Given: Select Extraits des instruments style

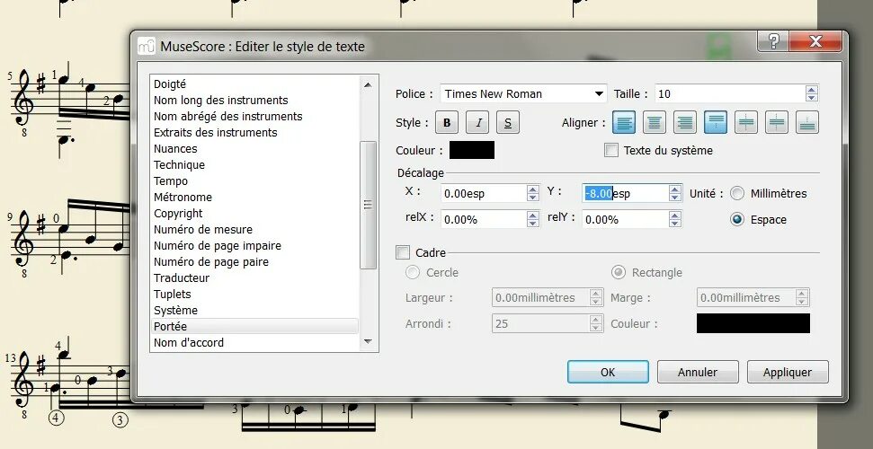Looking at the screenshot, I should coord(255,132).
